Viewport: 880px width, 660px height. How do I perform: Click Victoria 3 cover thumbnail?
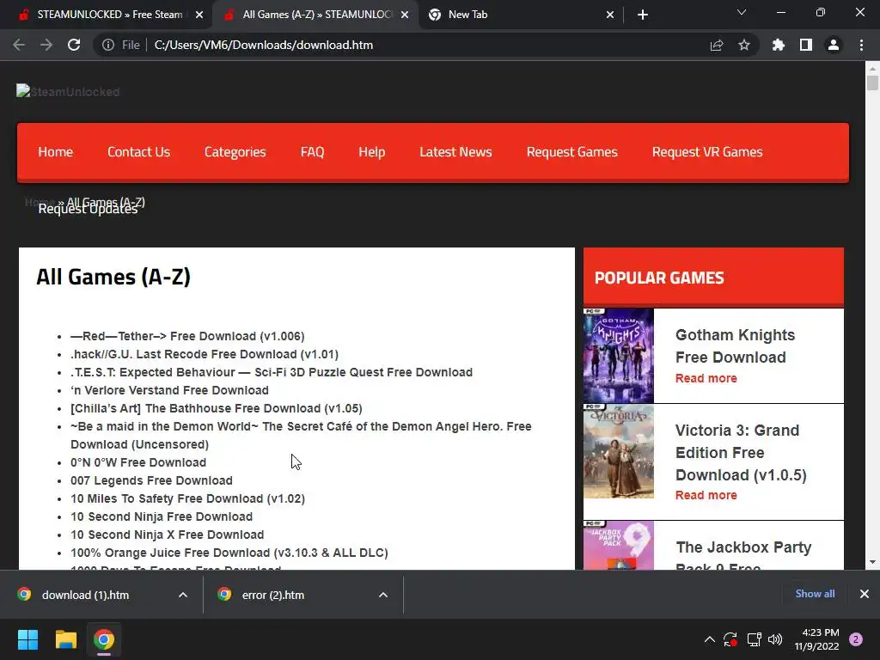click(619, 450)
